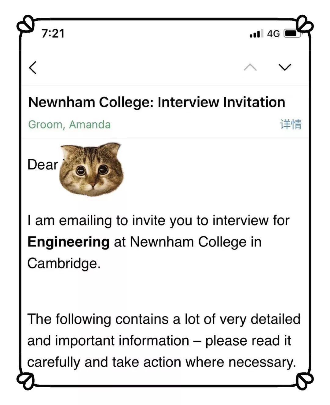Click the bold word Engineering
Image resolution: width=330 pixels, height=405 pixels.
pyautogui.click(x=68, y=242)
